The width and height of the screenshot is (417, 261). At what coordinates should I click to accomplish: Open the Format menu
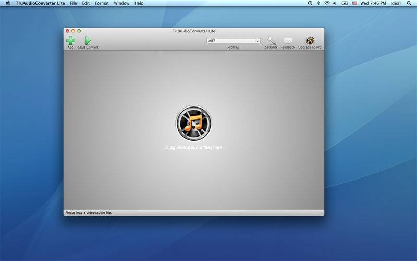coord(102,3)
